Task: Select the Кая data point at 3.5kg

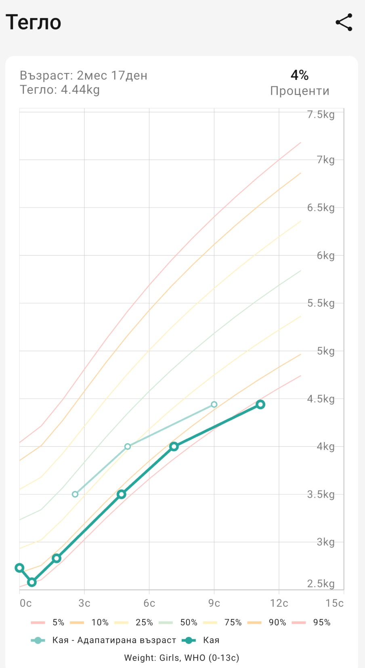Action: (122, 494)
